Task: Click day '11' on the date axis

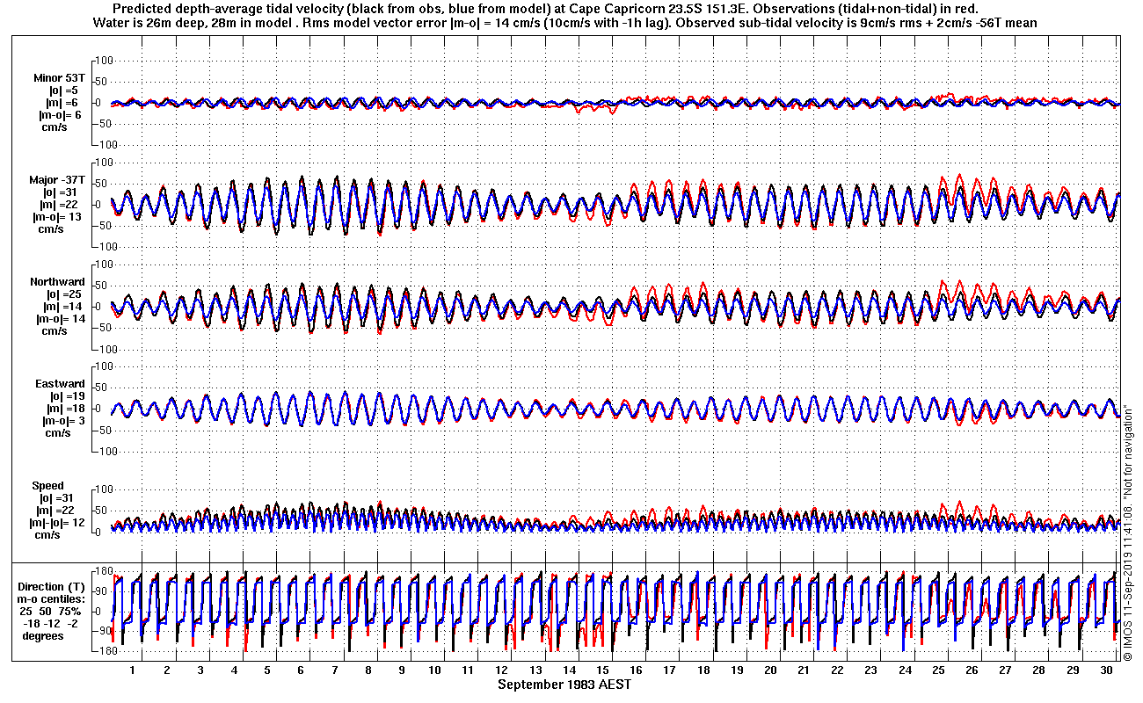Action: (469, 670)
